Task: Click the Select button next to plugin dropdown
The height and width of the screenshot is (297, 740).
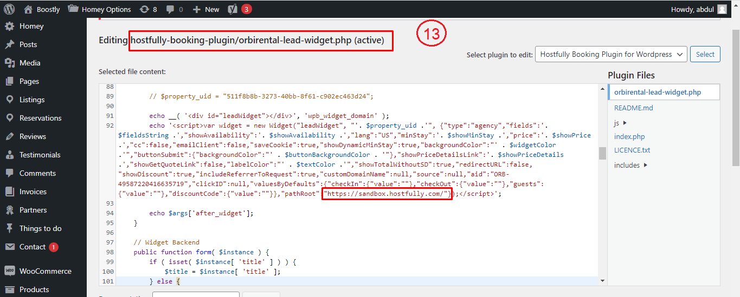Action: click(705, 54)
